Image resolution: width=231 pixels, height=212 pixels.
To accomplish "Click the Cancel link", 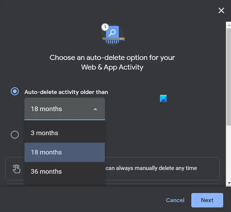I will [x=175, y=200].
